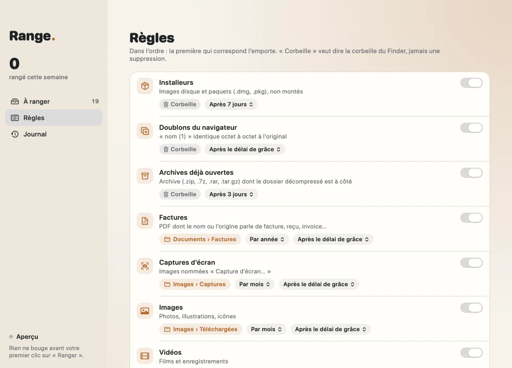Viewport: 512px width, 368px height.
Task: Choose the Images › Captures destination
Action: tap(195, 284)
